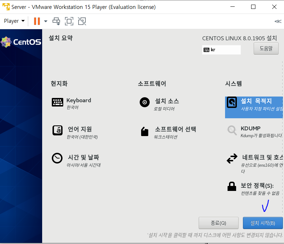Expand the power options dropdown arrow
The width and height of the screenshot is (284, 244).
(46, 21)
